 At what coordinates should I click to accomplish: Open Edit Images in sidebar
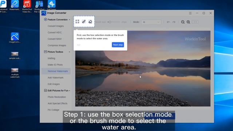pos(54,84)
